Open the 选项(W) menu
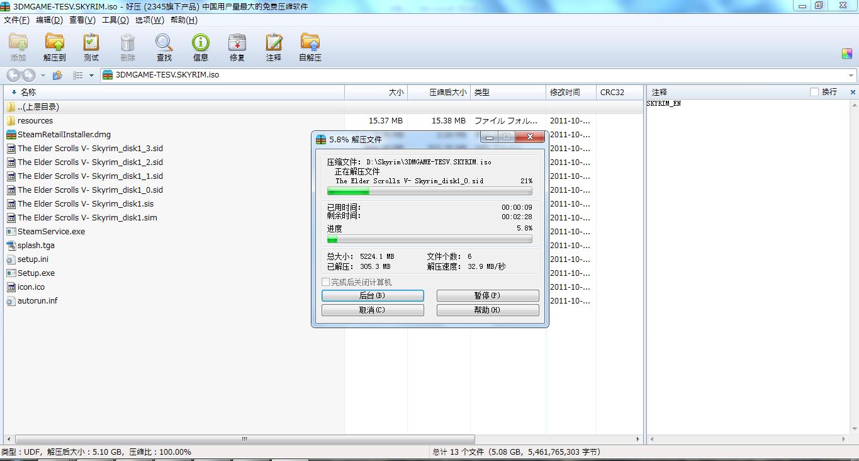Screen dimensions: 859x461 tap(150, 20)
